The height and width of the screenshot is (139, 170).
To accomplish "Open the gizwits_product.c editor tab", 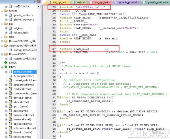I will pyautogui.click(x=127, y=2).
